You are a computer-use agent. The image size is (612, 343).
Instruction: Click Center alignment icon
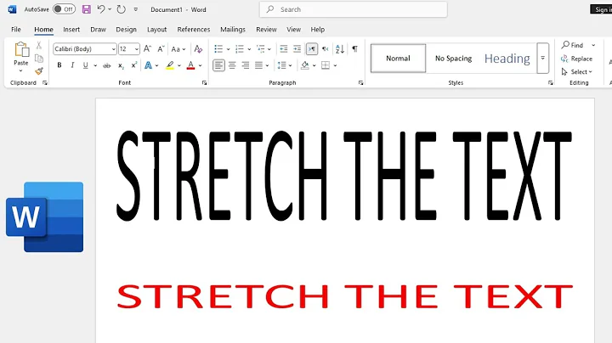pyautogui.click(x=232, y=65)
